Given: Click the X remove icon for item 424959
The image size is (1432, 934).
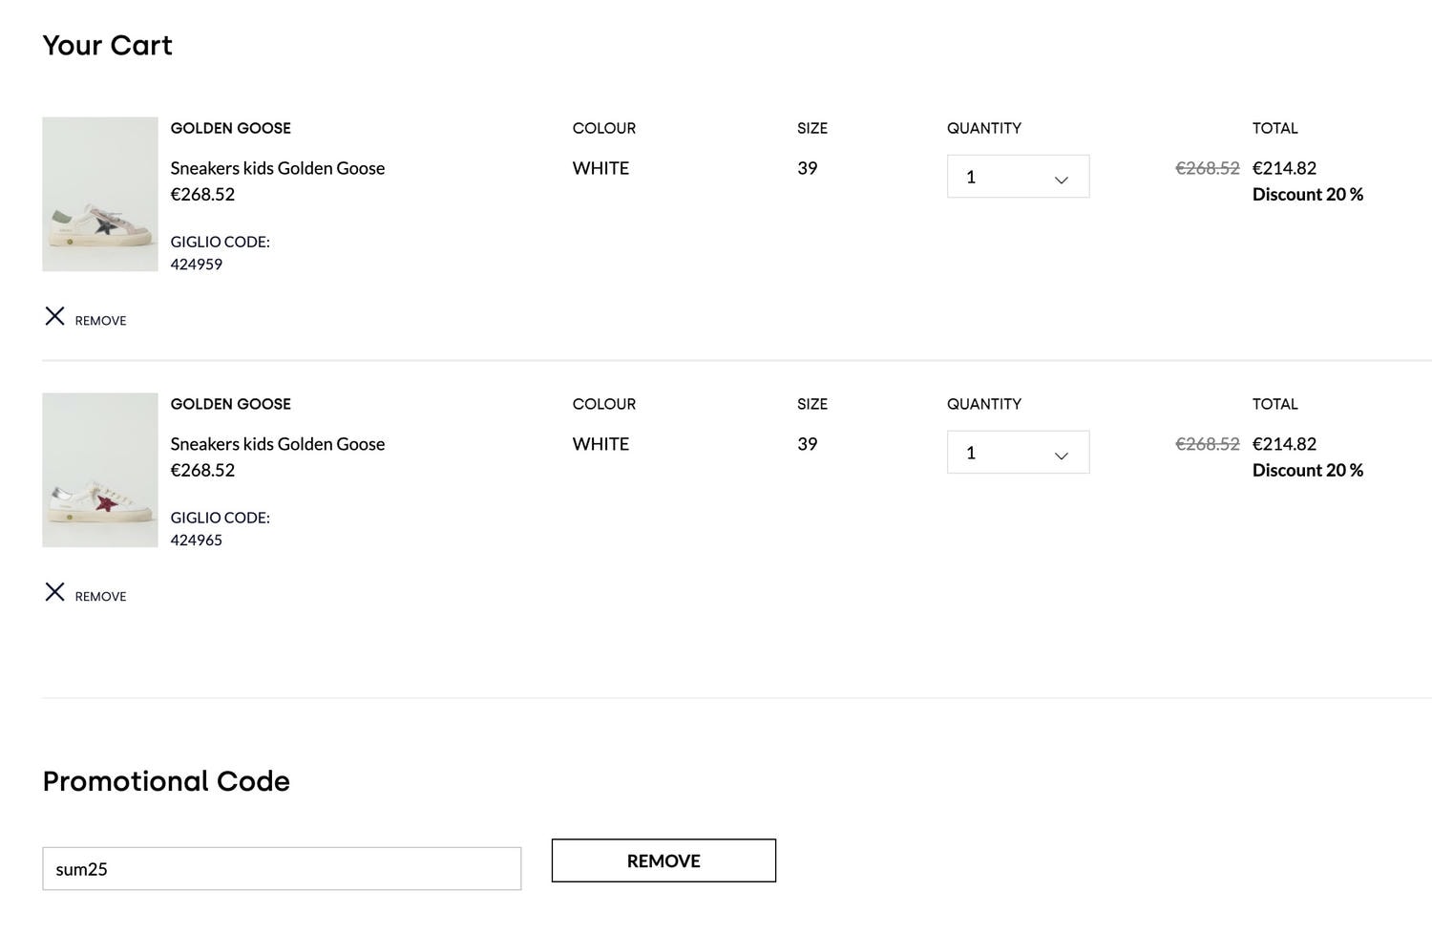Looking at the screenshot, I should 54,316.
